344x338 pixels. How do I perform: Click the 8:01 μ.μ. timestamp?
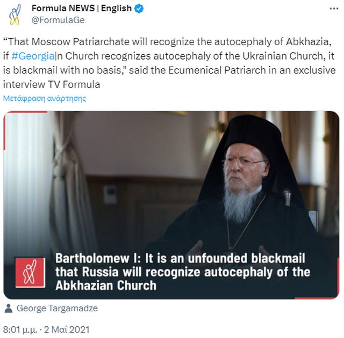pyautogui.click(x=20, y=329)
